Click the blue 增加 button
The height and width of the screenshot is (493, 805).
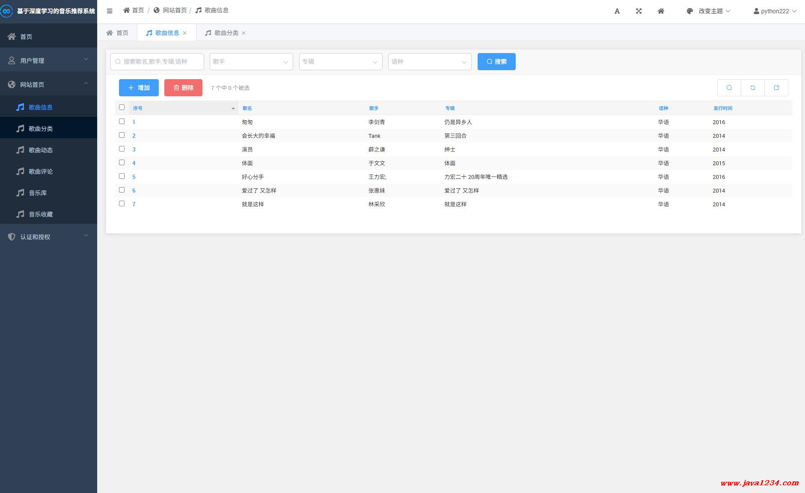point(139,88)
